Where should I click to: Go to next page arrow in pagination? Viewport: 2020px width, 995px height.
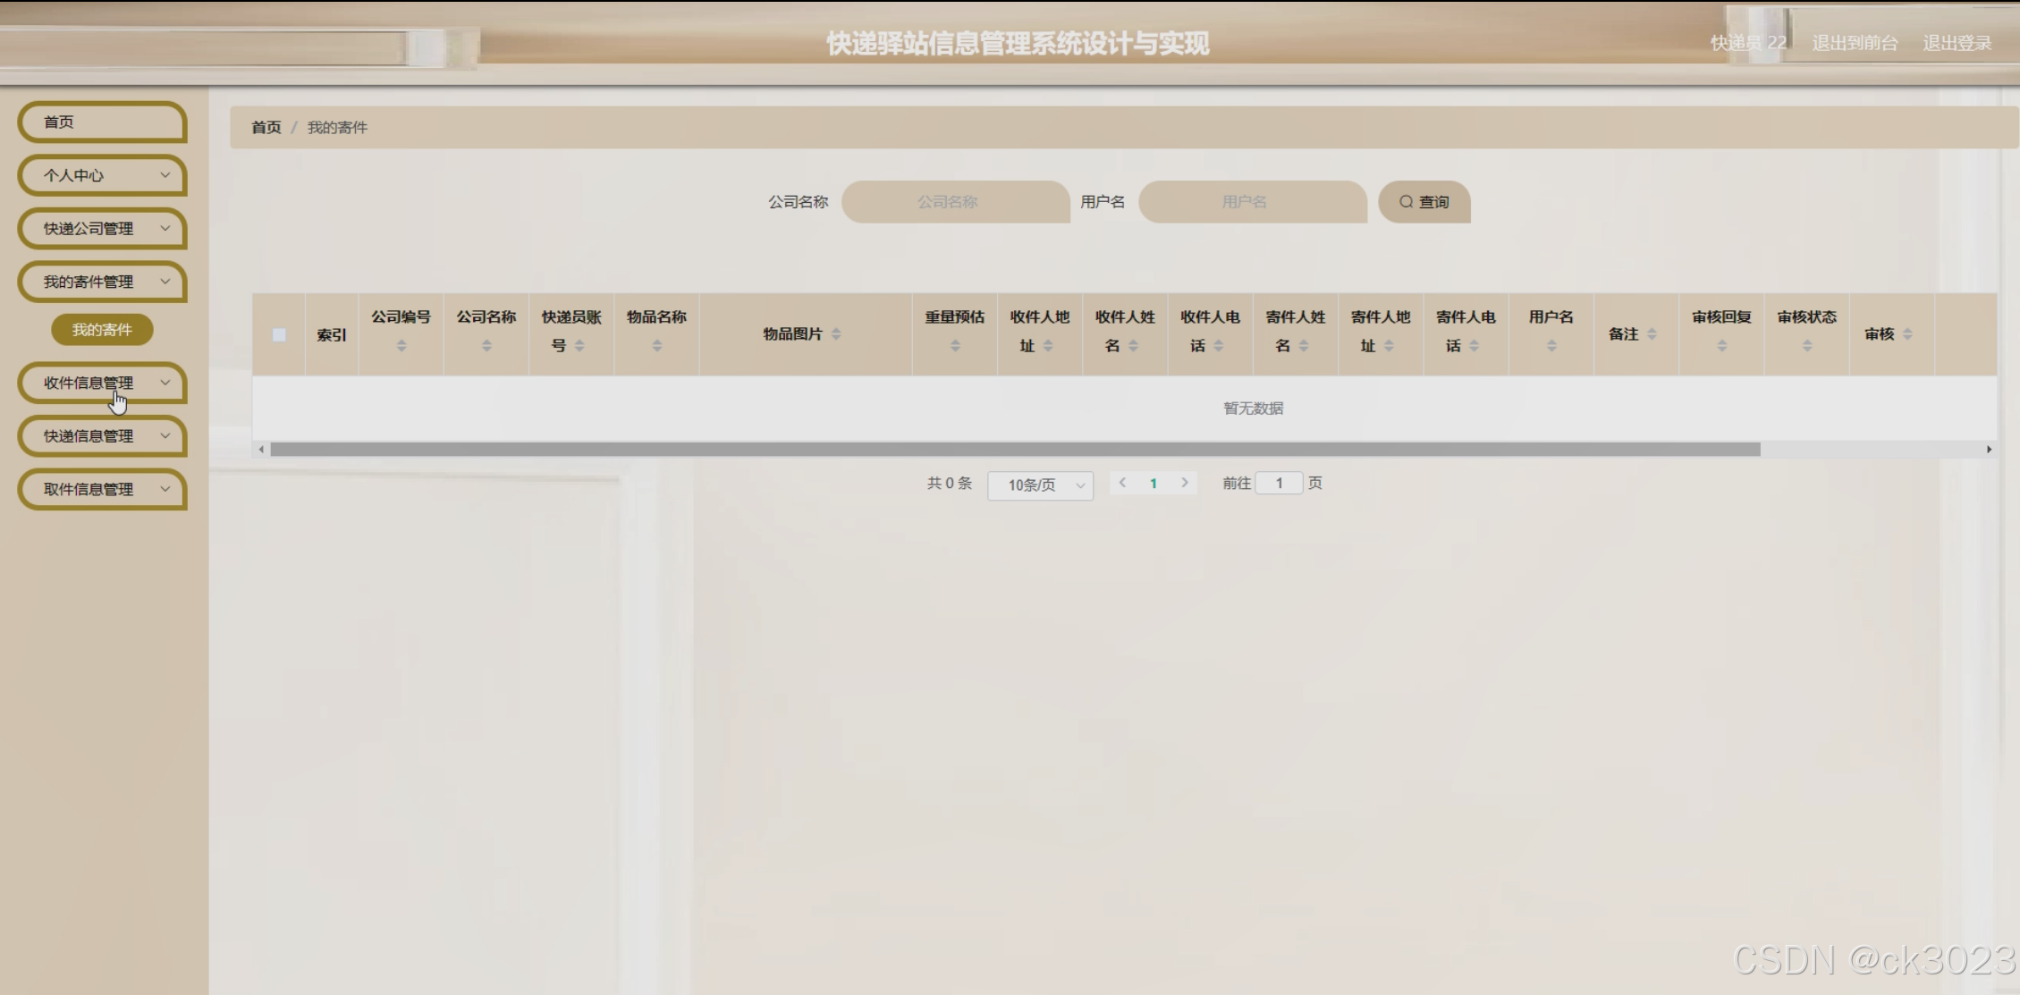(1185, 483)
